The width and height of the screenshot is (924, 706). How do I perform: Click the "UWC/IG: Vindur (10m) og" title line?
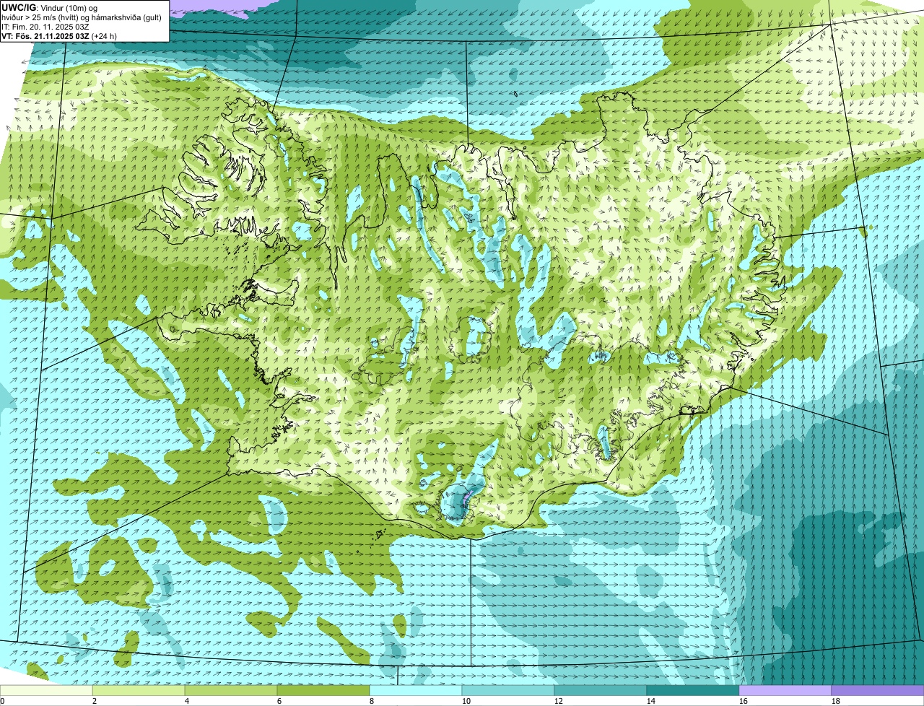49,7
